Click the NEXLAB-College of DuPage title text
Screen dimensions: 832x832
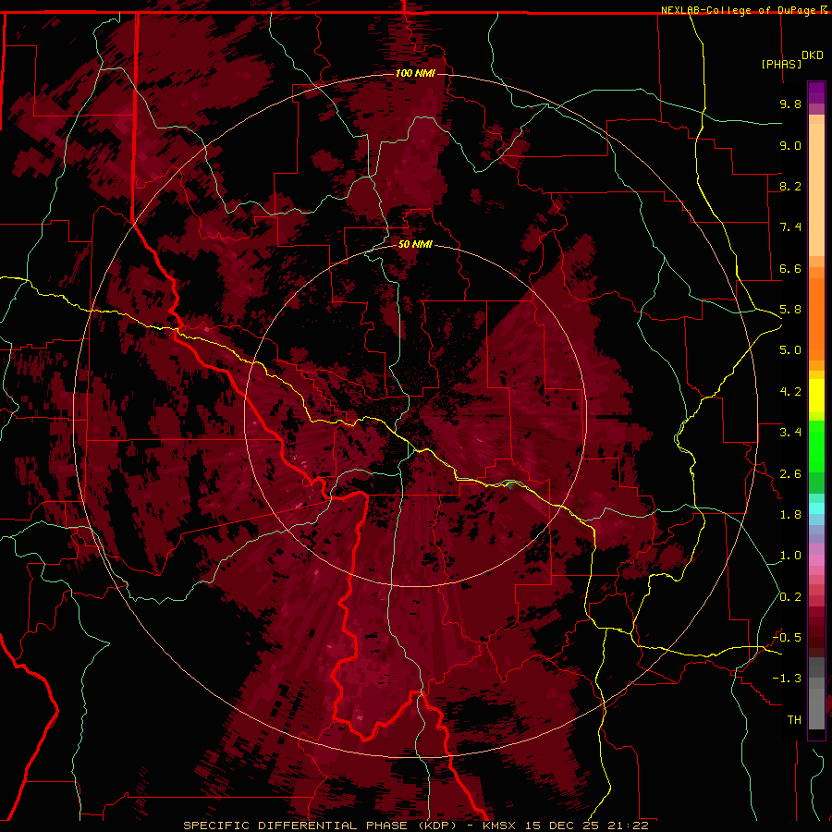(738, 10)
